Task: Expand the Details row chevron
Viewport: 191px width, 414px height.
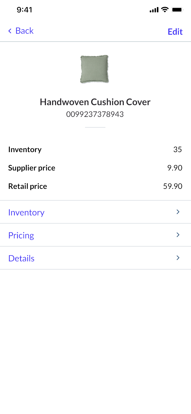Action: pos(178,258)
